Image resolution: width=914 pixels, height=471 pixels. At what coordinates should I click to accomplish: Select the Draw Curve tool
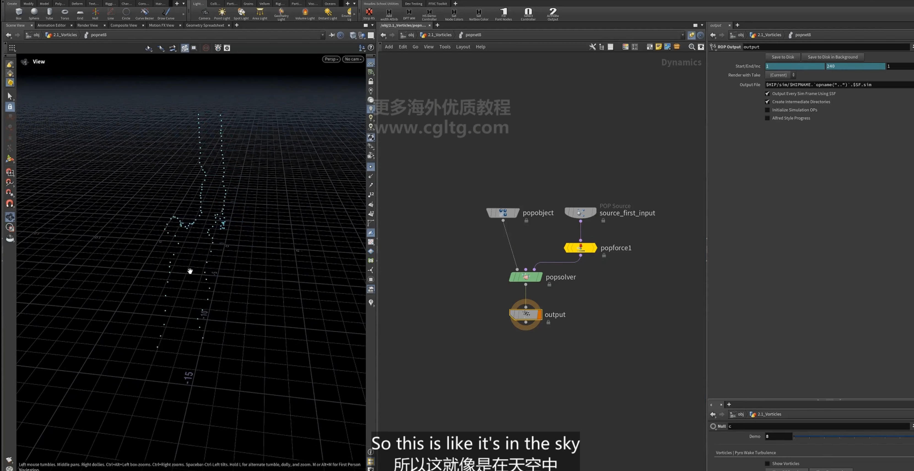[x=166, y=13]
